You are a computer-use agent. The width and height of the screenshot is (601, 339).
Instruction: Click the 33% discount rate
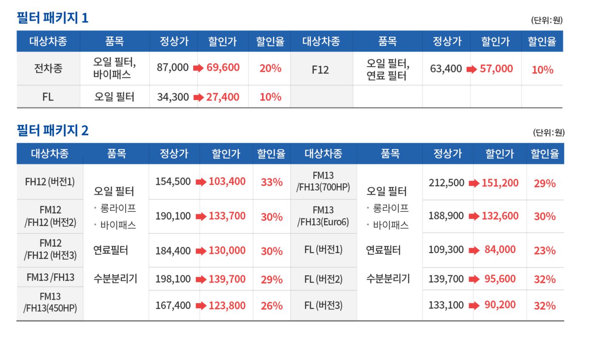click(x=272, y=182)
